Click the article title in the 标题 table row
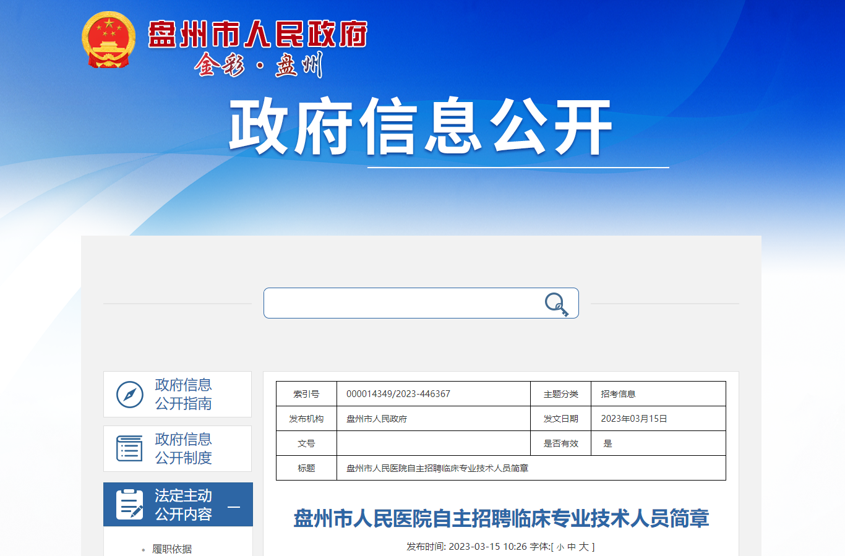845x556 pixels. (x=437, y=468)
